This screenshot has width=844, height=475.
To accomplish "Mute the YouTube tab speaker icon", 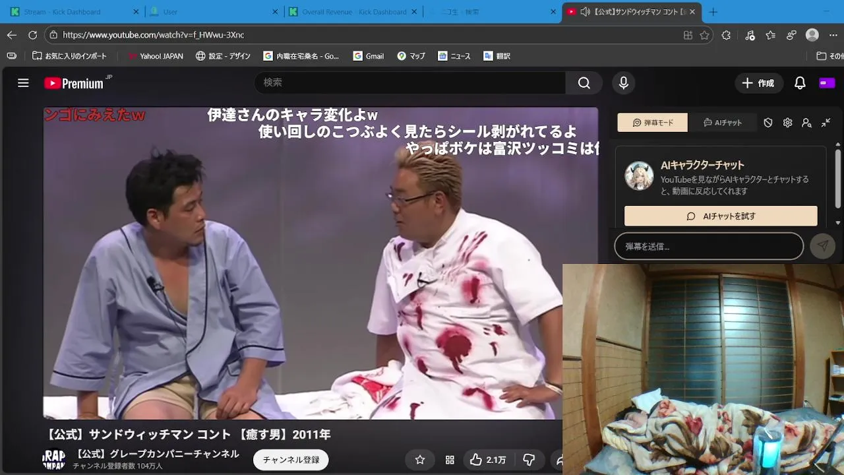I will tap(585, 12).
